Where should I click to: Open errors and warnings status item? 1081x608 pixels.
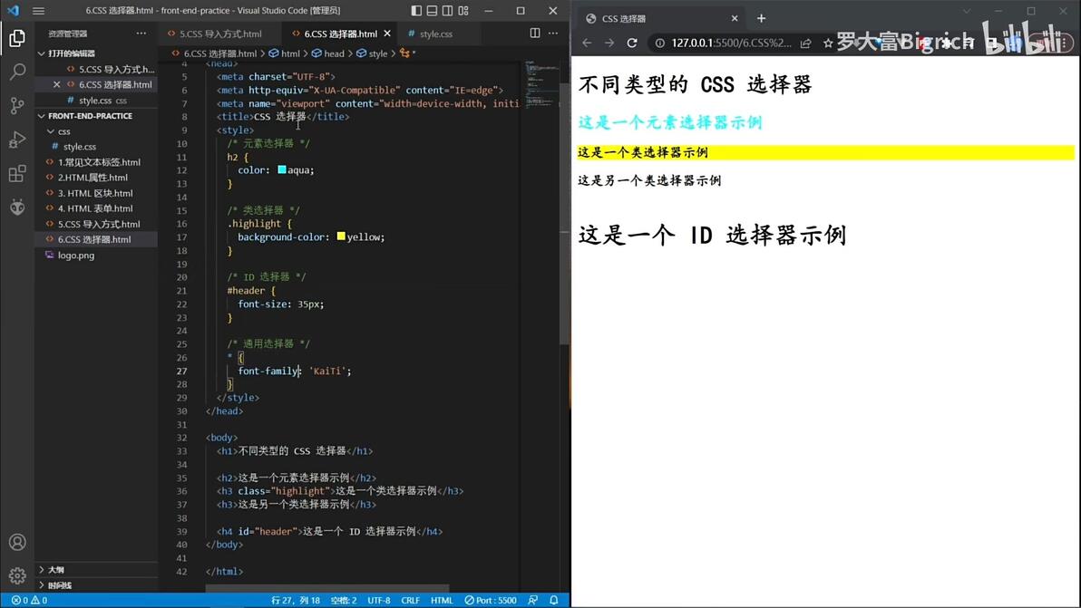(x=29, y=601)
